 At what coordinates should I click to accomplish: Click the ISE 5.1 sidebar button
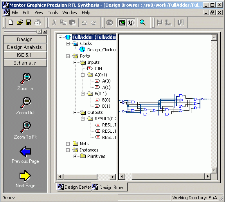(x=25, y=55)
